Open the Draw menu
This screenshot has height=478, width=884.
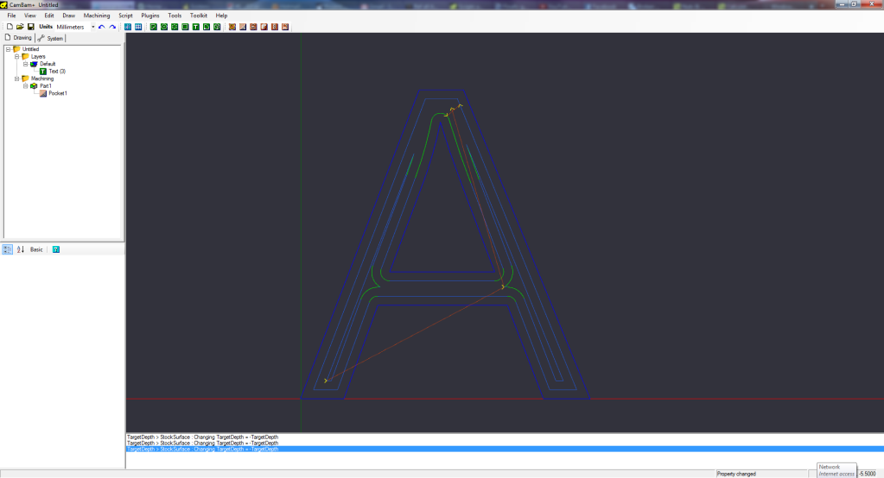point(69,16)
